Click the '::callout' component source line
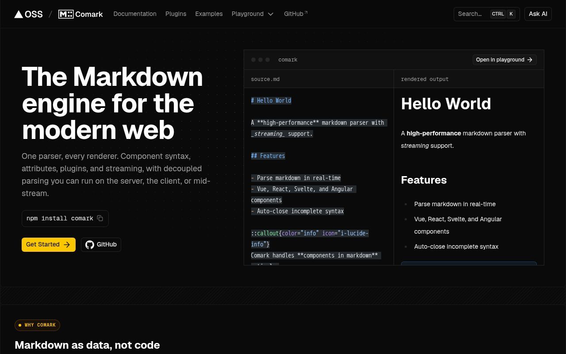The width and height of the screenshot is (566, 354). tap(310, 239)
